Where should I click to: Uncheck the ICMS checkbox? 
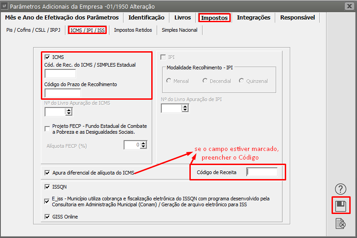click(x=47, y=57)
